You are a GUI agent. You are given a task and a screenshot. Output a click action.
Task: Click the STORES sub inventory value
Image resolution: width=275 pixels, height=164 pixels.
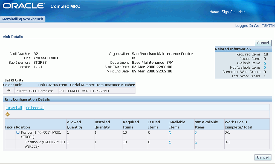click(40, 62)
